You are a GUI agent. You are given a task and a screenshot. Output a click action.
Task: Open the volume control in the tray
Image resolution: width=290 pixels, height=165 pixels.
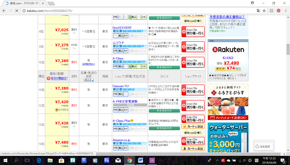pyautogui.click(x=245, y=160)
